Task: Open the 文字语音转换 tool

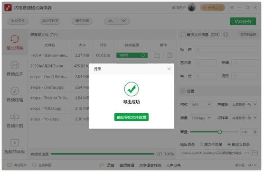Action: 150,165
